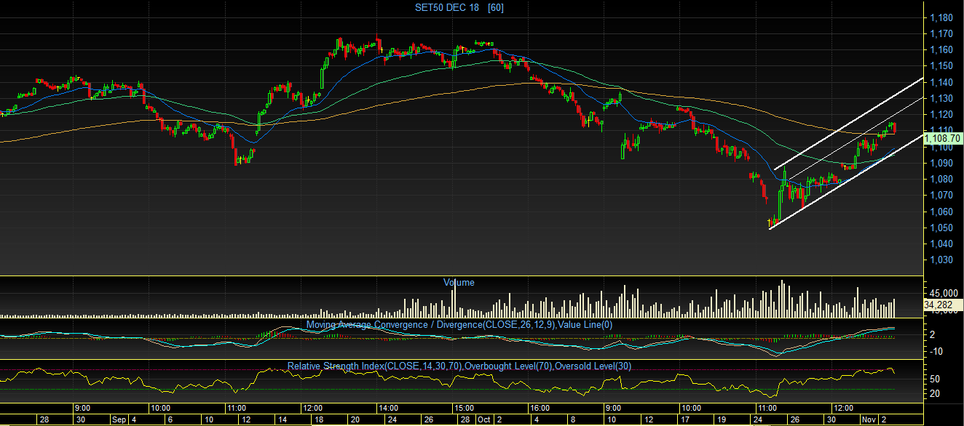Click the 1,060 price axis label

click(x=942, y=212)
